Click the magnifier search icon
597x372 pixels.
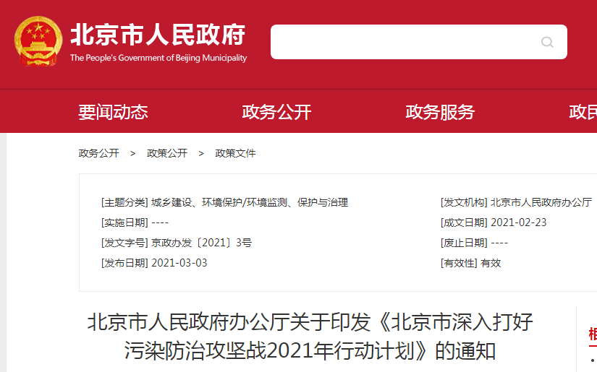tap(547, 42)
